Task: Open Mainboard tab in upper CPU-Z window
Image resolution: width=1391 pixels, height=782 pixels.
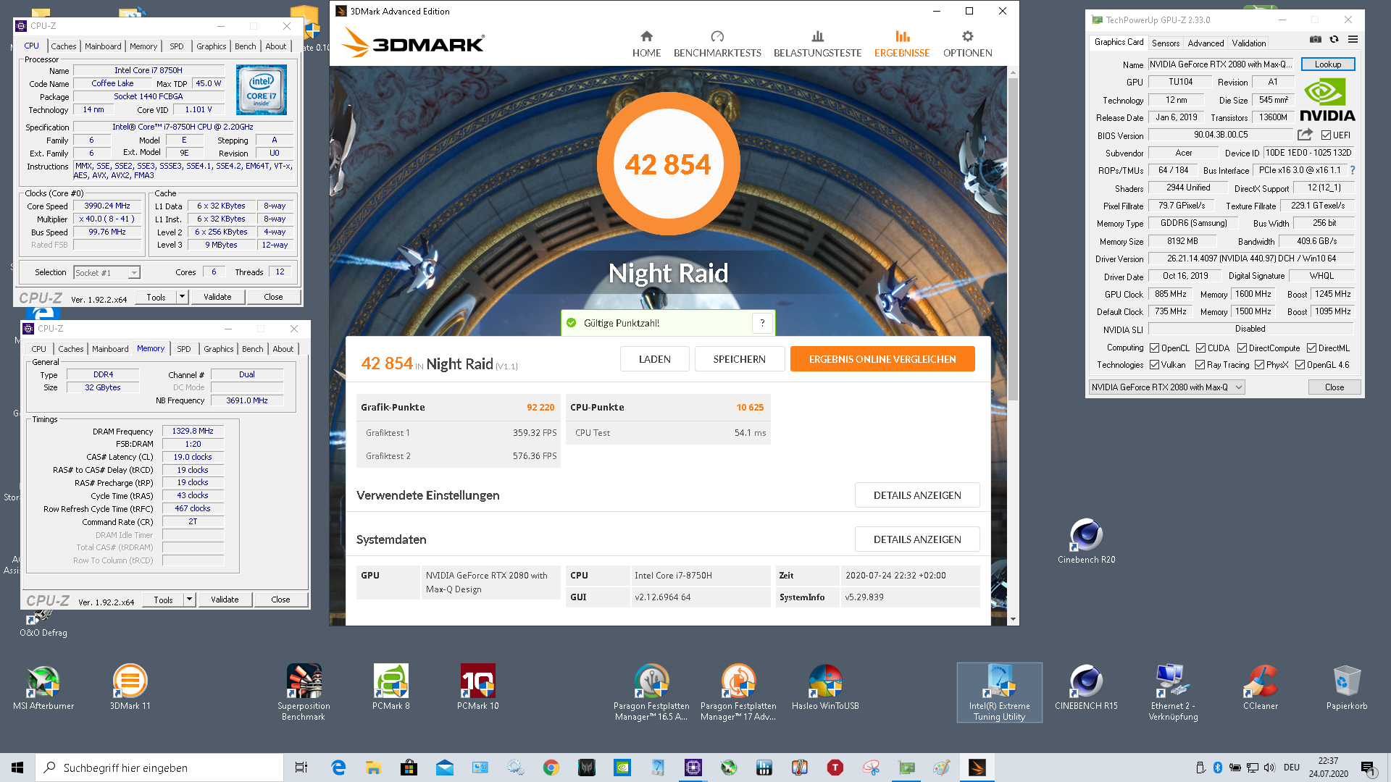Action: [x=103, y=46]
